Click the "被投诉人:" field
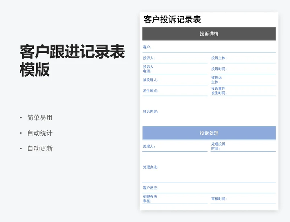The image size is (290, 222). 175,80
